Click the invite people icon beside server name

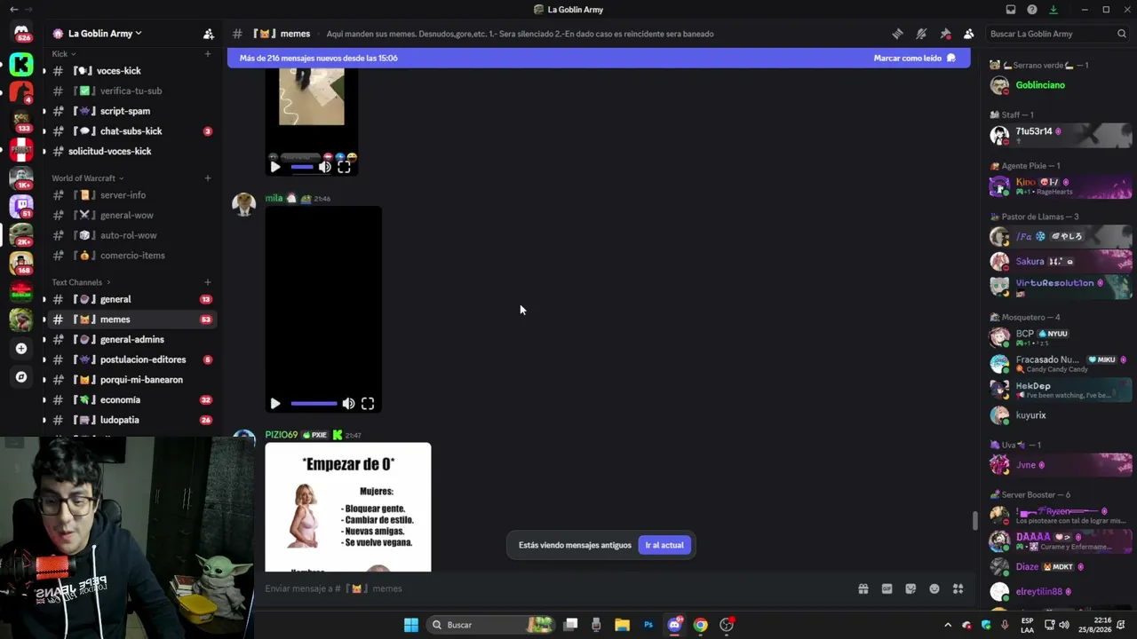tap(208, 34)
